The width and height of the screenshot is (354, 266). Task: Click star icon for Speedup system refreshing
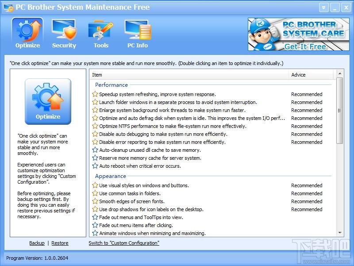95,94
